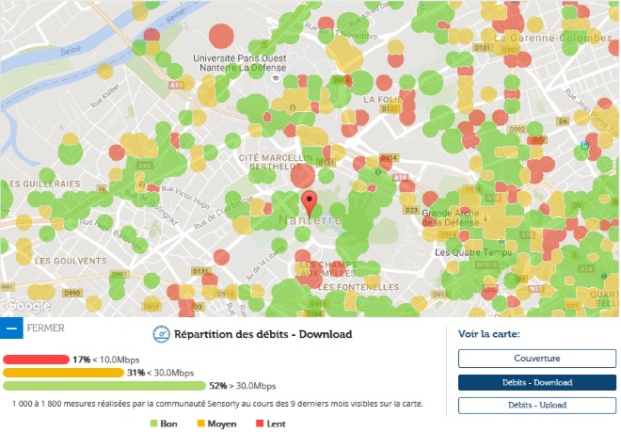Click the speedometer icon beside Répartition des débits
621x432 pixels.
point(160,334)
